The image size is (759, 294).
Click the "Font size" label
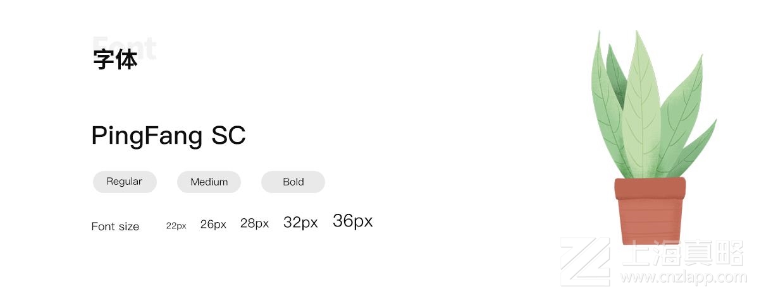115,226
